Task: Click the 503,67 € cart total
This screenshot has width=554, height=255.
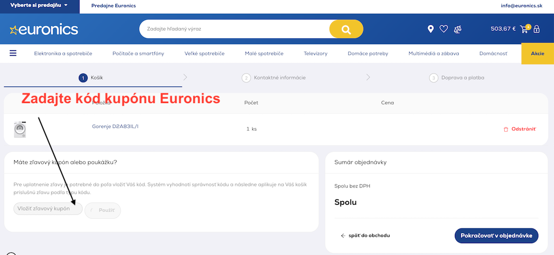Action: click(503, 29)
